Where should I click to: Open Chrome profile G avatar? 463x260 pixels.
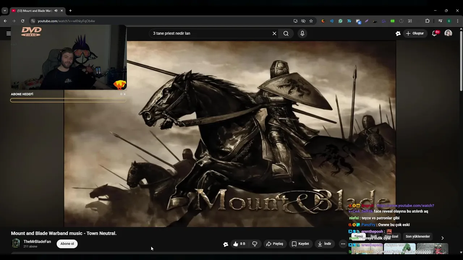point(449,21)
